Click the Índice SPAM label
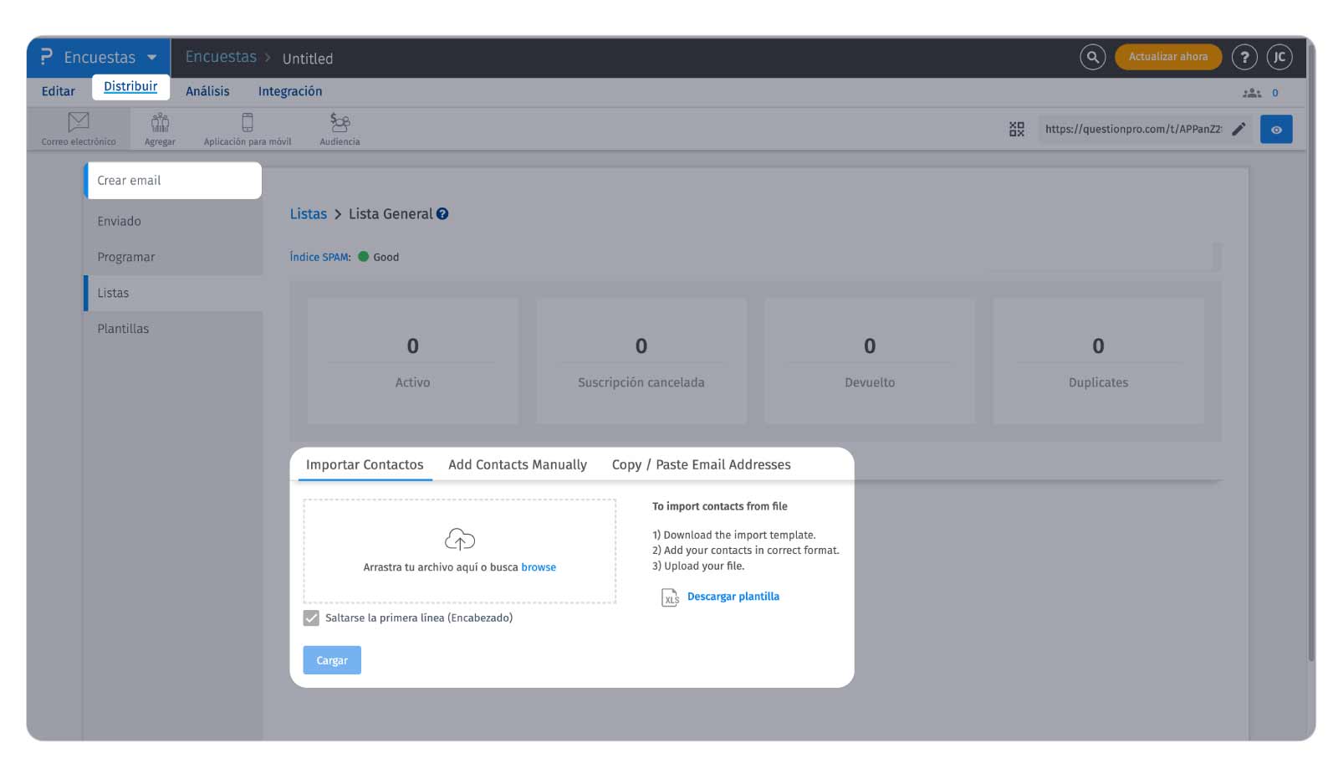This screenshot has width=1338, height=779. [x=320, y=257]
